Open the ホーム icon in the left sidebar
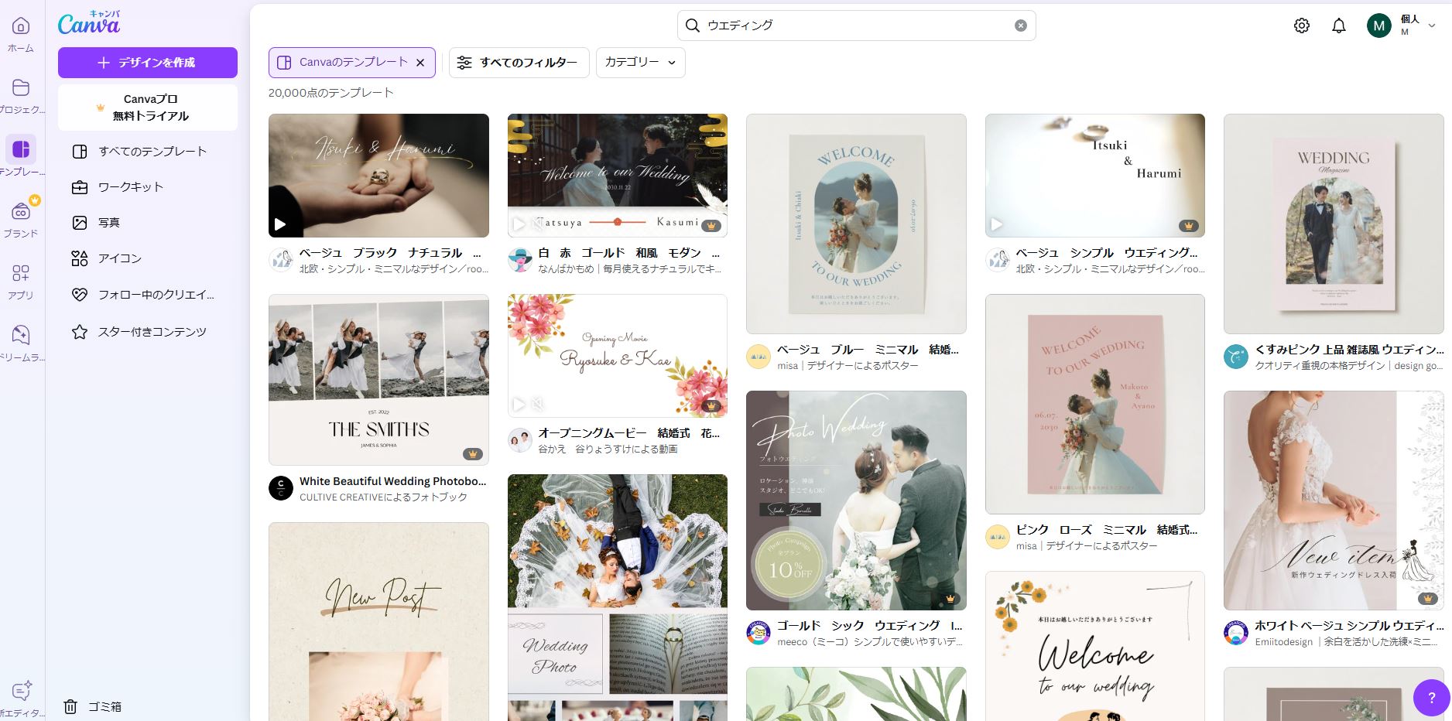The width and height of the screenshot is (1452, 721). [21, 26]
